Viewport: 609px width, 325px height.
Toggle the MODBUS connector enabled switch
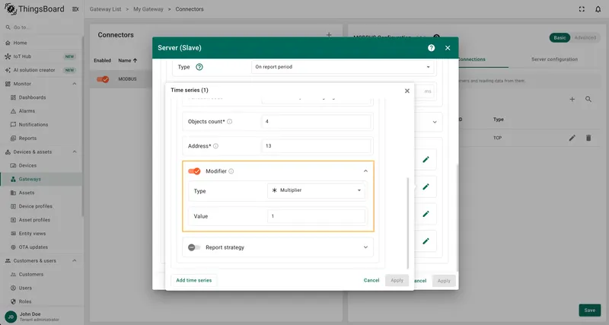(x=103, y=79)
